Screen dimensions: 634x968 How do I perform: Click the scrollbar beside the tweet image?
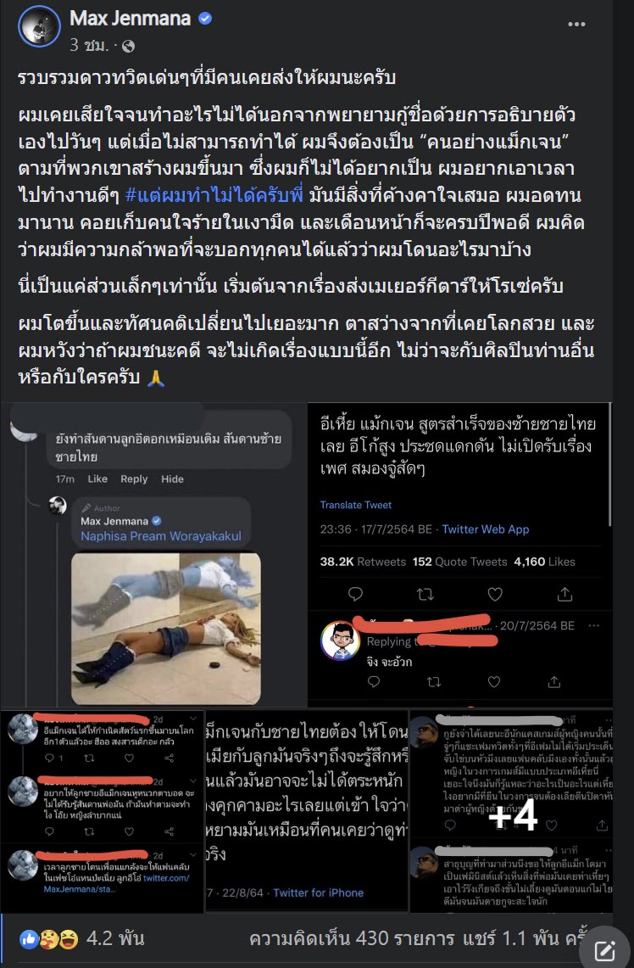pyautogui.click(x=610, y=464)
